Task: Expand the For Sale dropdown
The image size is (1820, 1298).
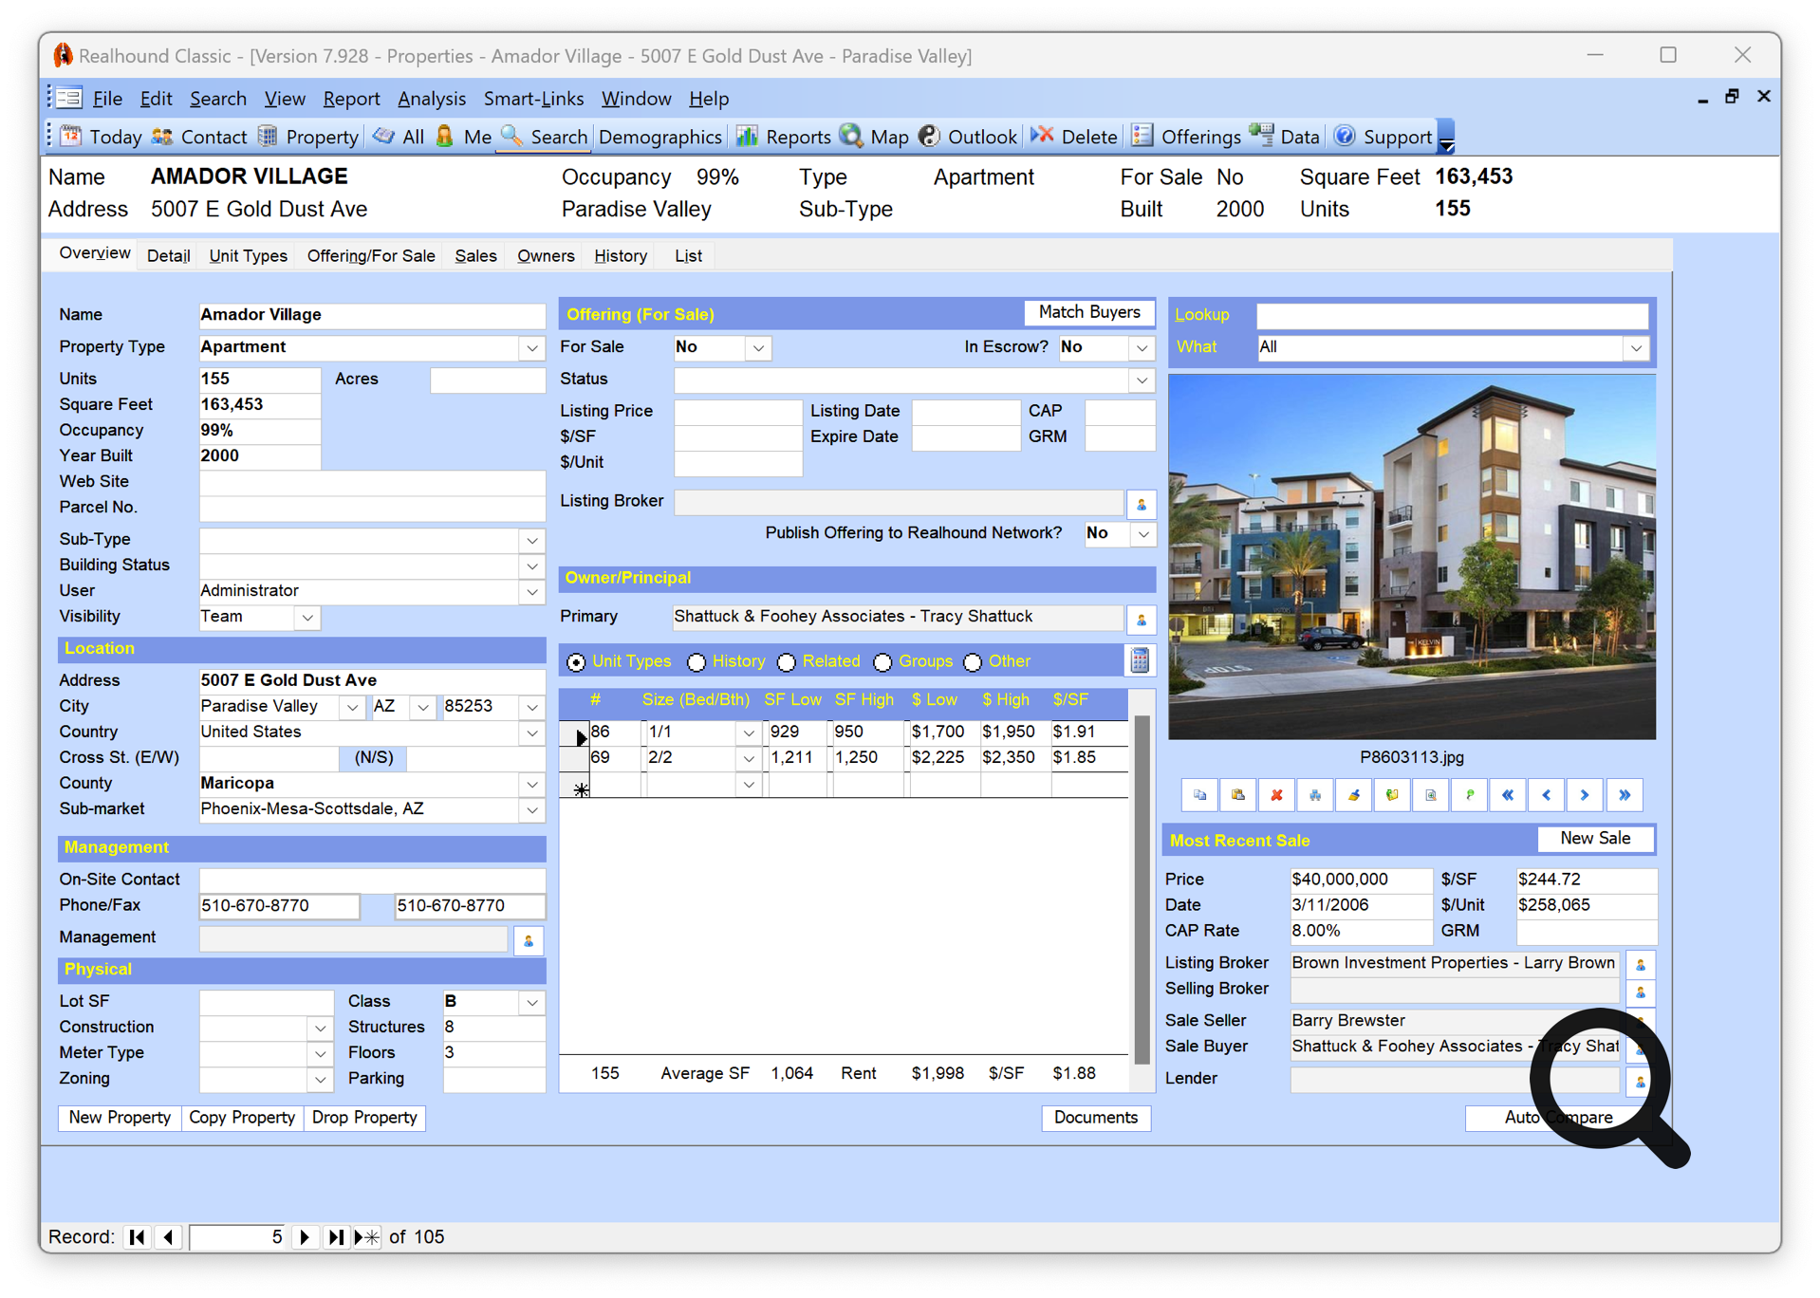Action: coord(757,348)
